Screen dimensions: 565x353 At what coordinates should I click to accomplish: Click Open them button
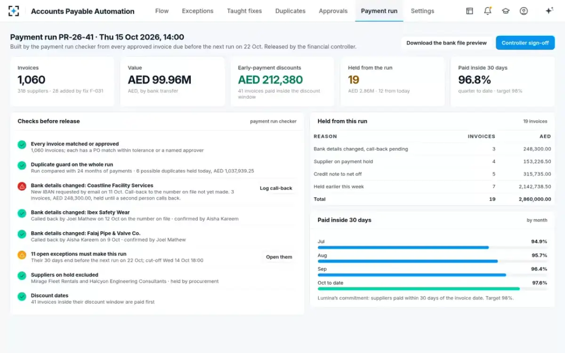point(279,257)
